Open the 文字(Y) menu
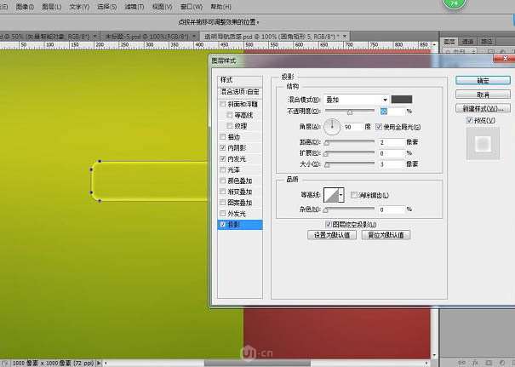The height and width of the screenshot is (367, 515). tap(79, 7)
